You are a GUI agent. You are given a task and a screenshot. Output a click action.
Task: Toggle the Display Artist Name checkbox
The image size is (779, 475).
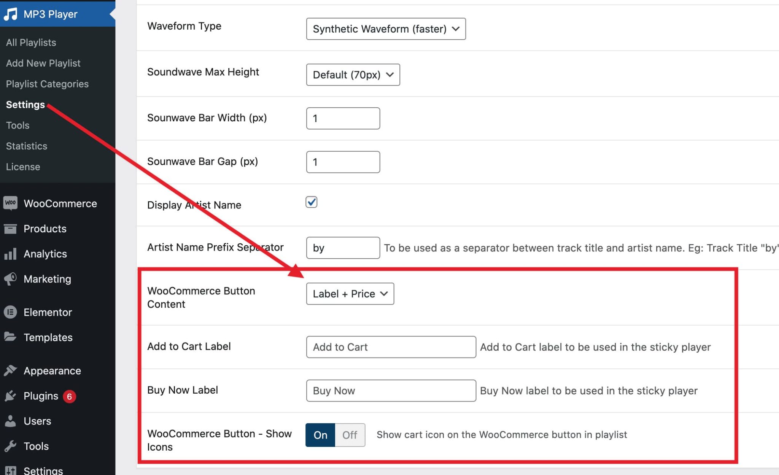[311, 202]
